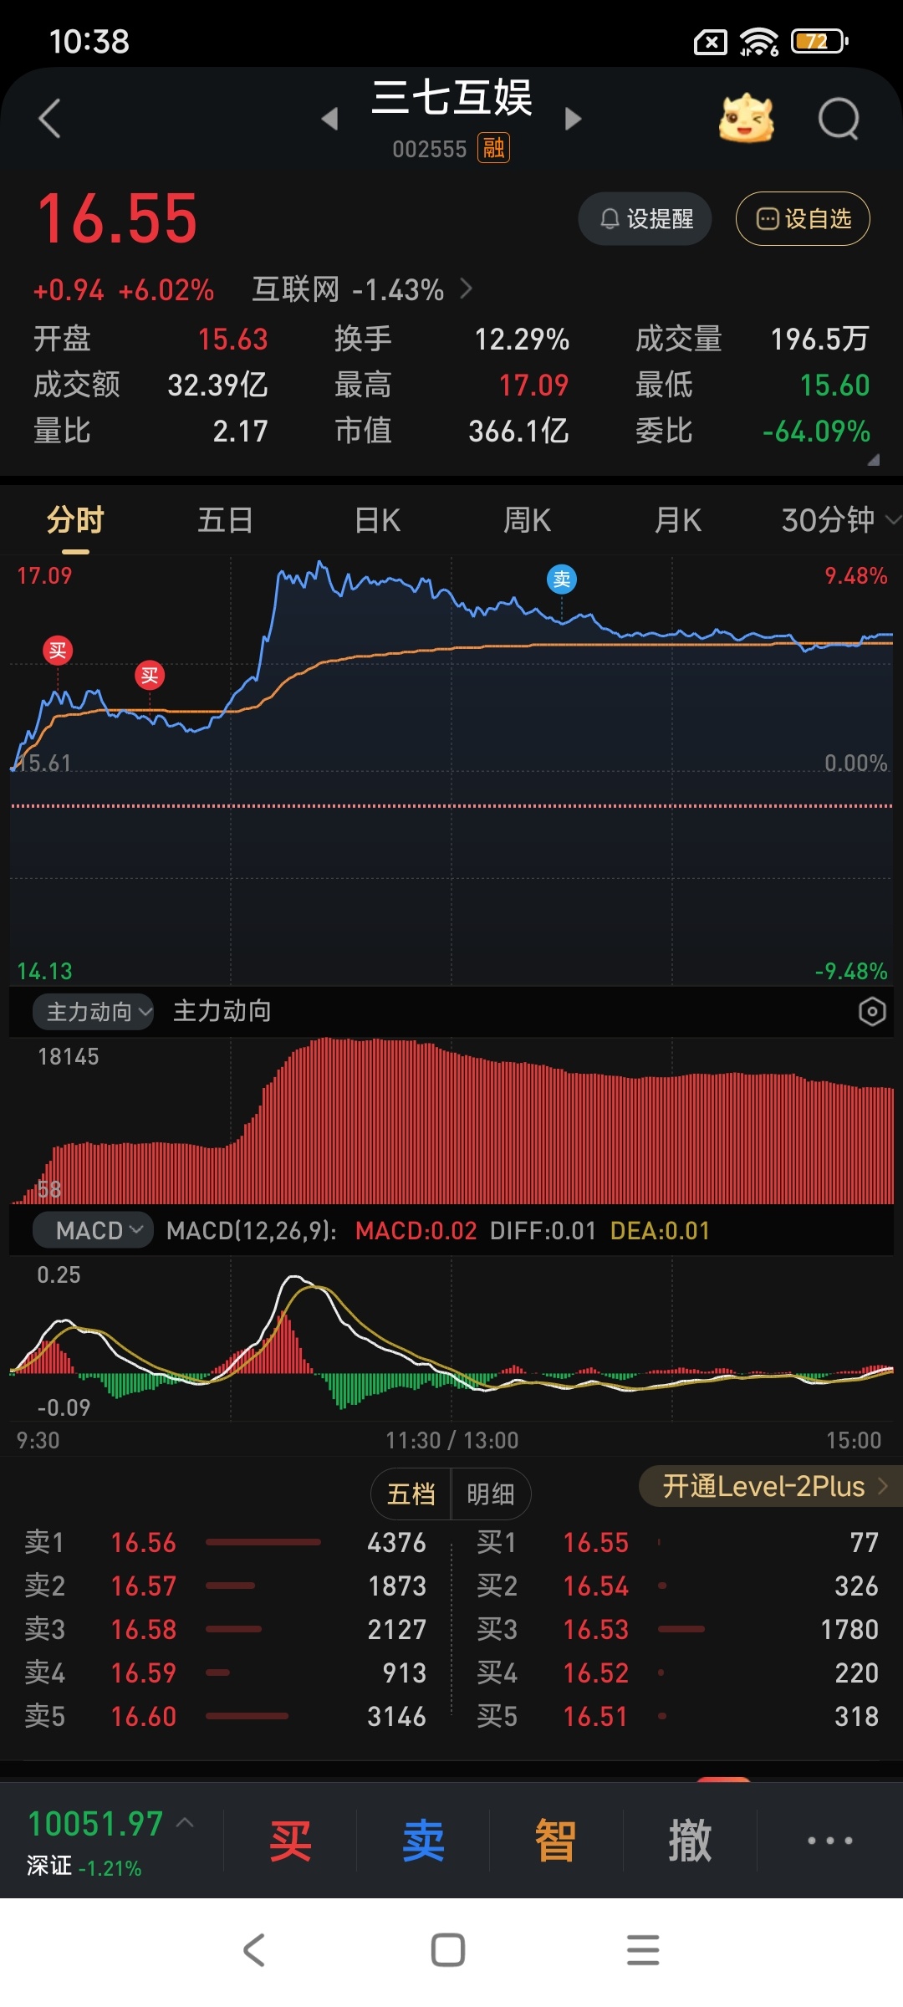Select 卖4 price 16.59 row
The height and width of the screenshot is (2007, 903).
226,1672
